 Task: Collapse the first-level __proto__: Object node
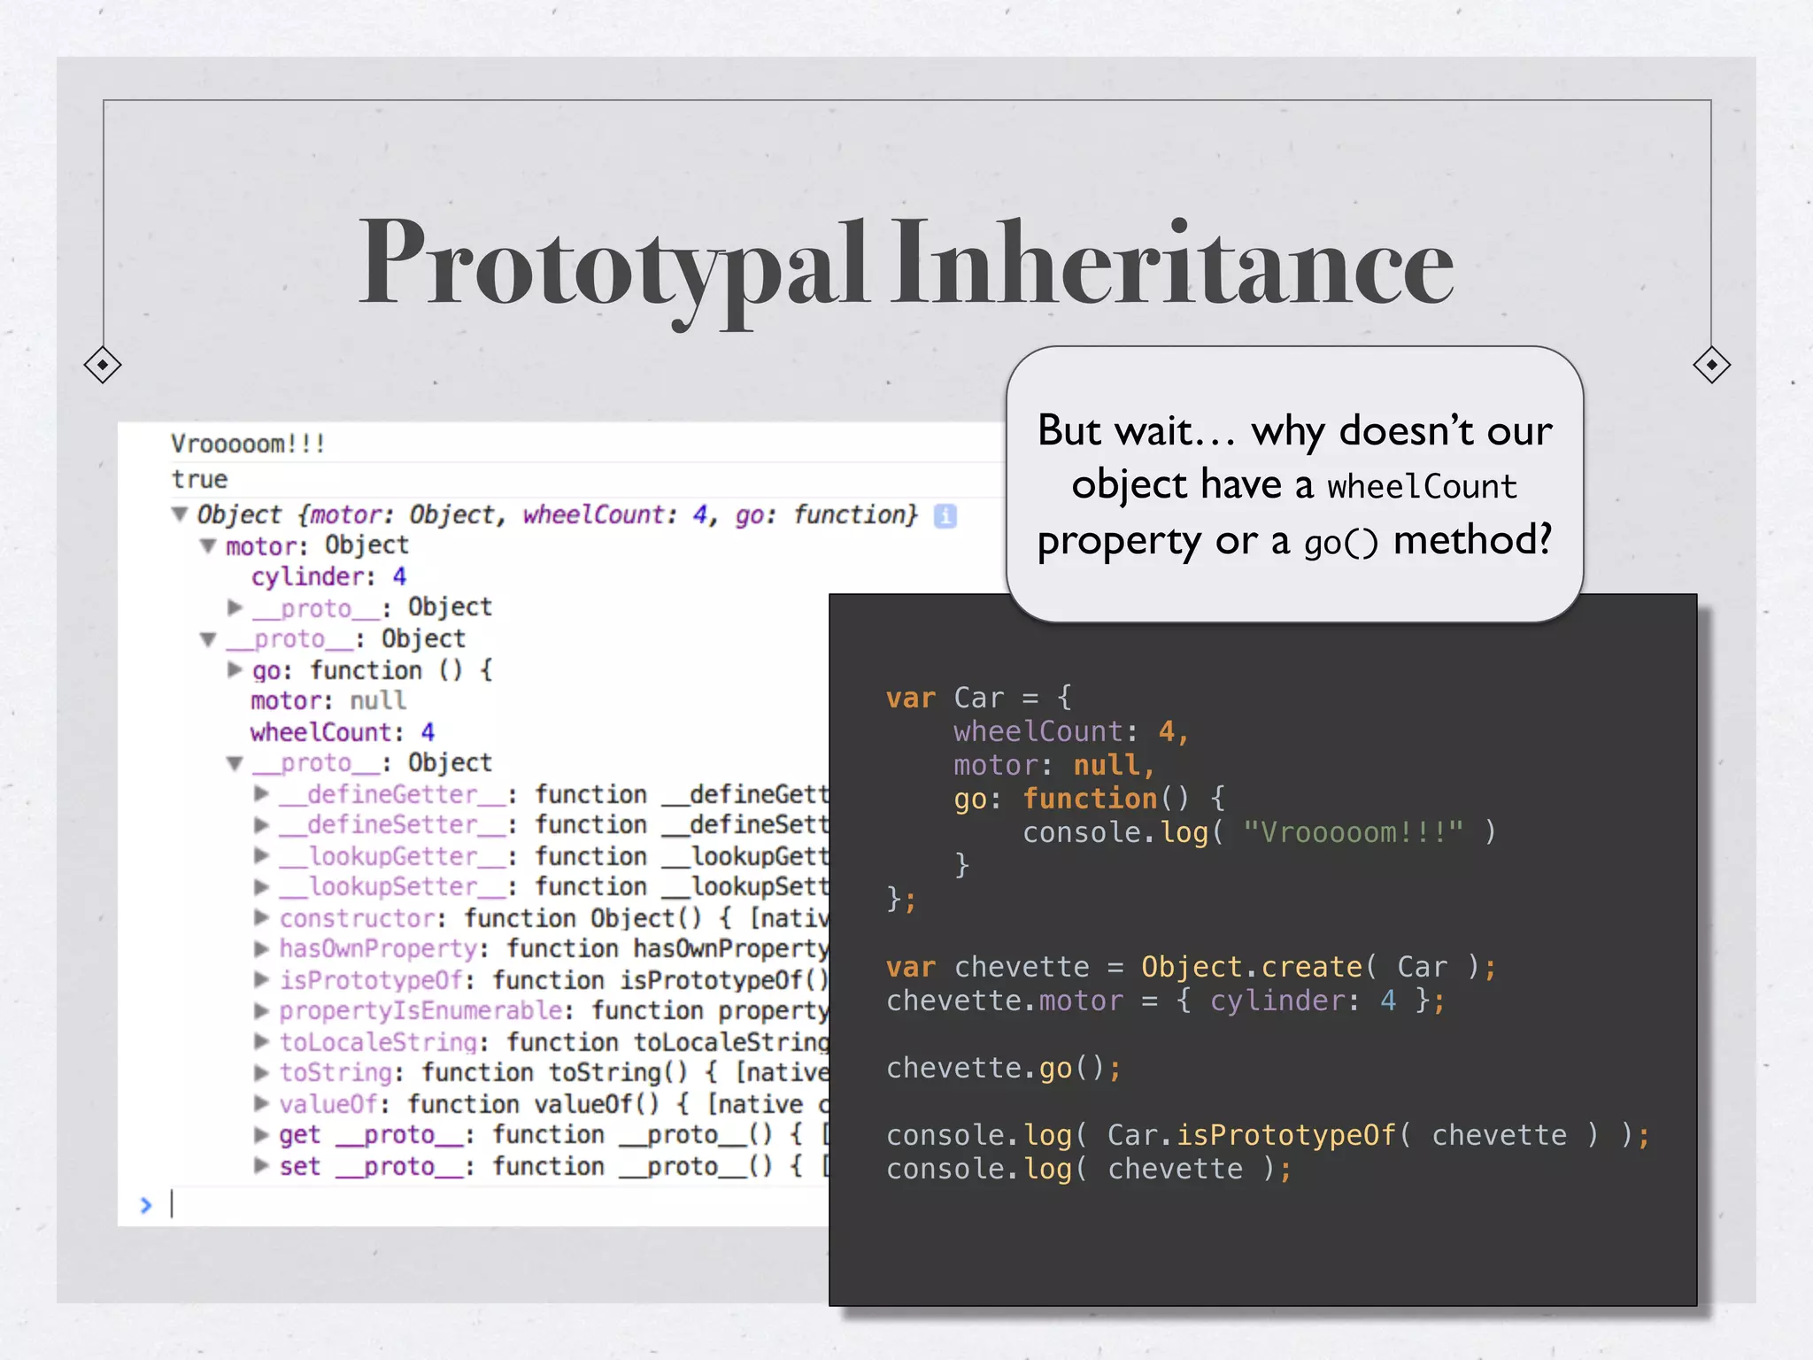(209, 638)
